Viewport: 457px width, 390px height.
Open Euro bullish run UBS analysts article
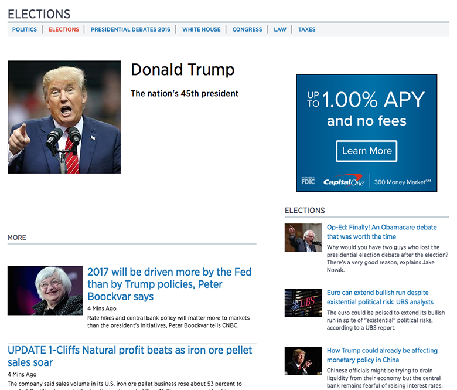point(380,297)
